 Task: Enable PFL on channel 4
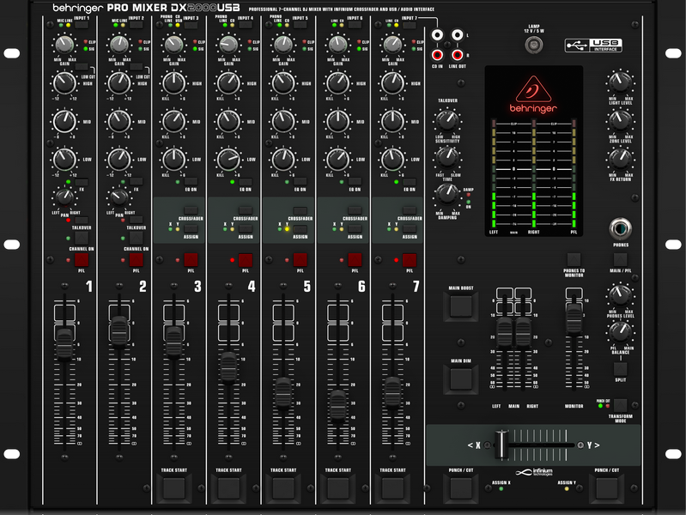pos(246,260)
